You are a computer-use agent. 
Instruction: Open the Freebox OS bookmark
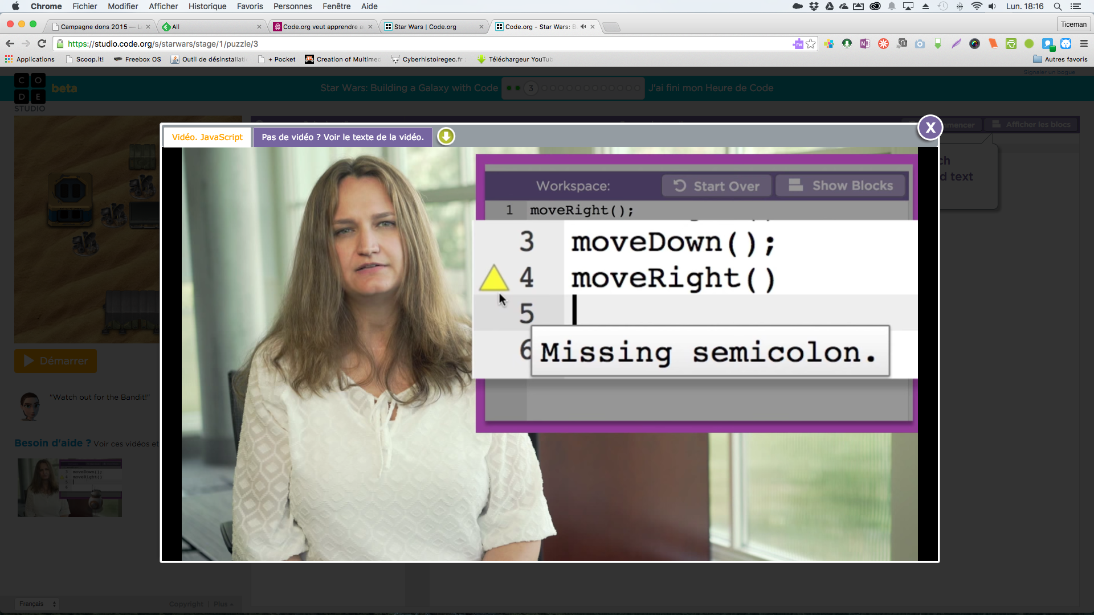[137, 59]
